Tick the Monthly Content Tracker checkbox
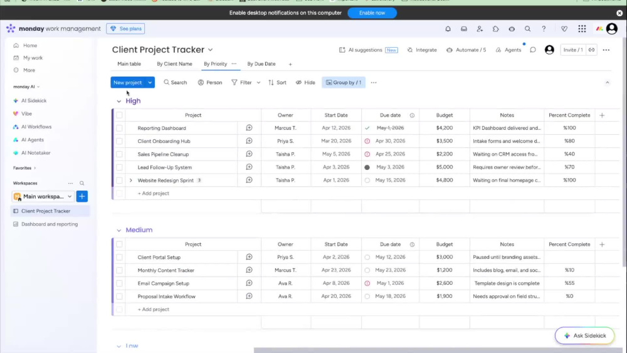The height and width of the screenshot is (353, 627). tap(119, 270)
